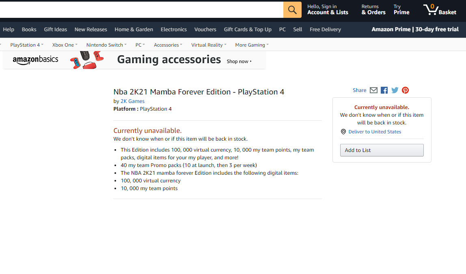The image size is (466, 274).
Task: Click the Add to List button
Action: 382,150
